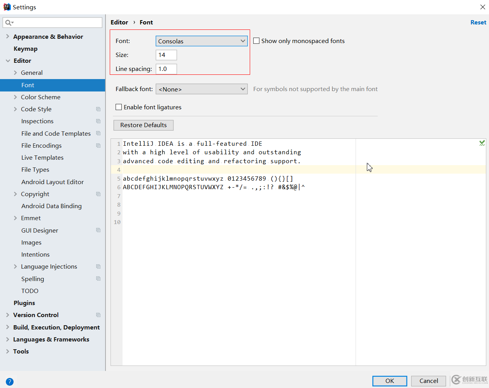Open the Plugins settings page

(x=24, y=303)
